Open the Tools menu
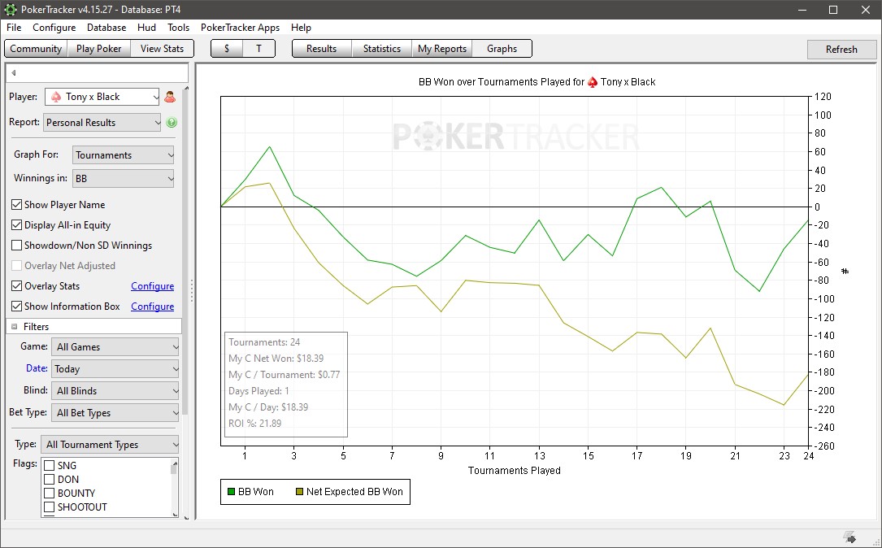The width and height of the screenshot is (882, 548). tap(178, 28)
